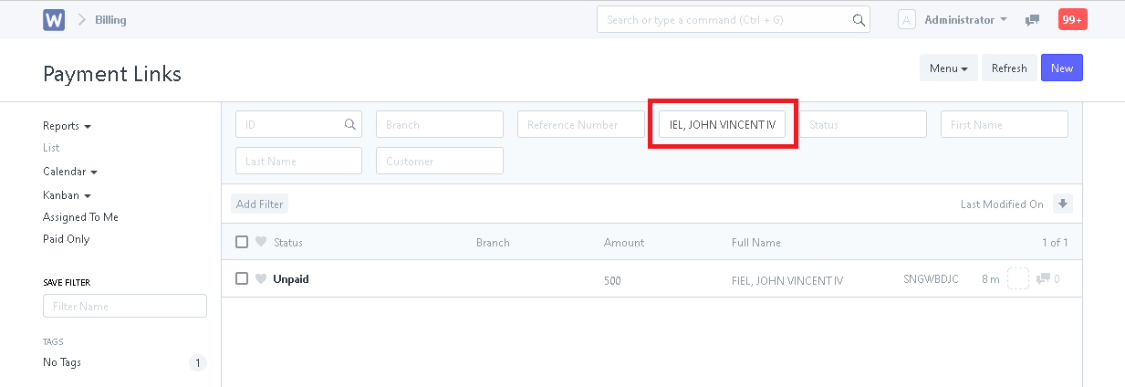Open the Administrator user dropdown
The height and width of the screenshot is (387, 1125).
tap(965, 19)
